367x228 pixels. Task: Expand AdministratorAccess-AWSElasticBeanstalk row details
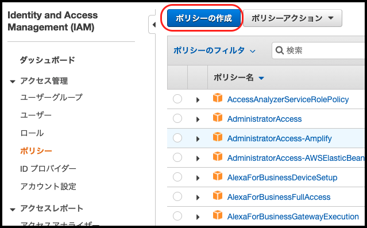(198, 159)
